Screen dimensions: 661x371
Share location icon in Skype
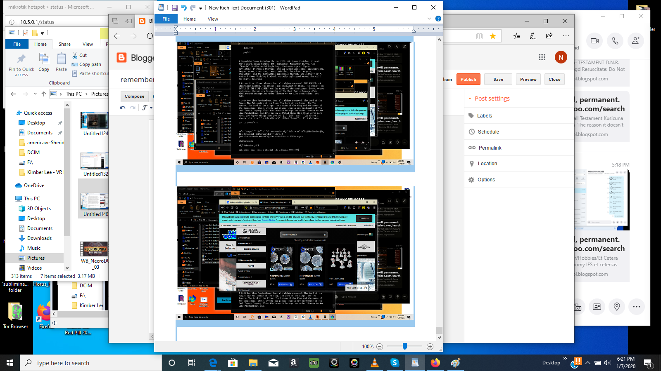616,307
